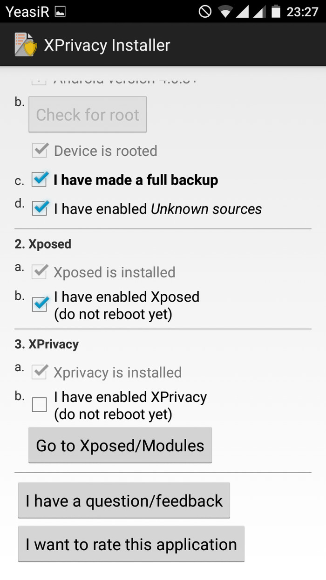Tap the first SIM signal strength icon
The height and width of the screenshot is (580, 326).
(242, 12)
